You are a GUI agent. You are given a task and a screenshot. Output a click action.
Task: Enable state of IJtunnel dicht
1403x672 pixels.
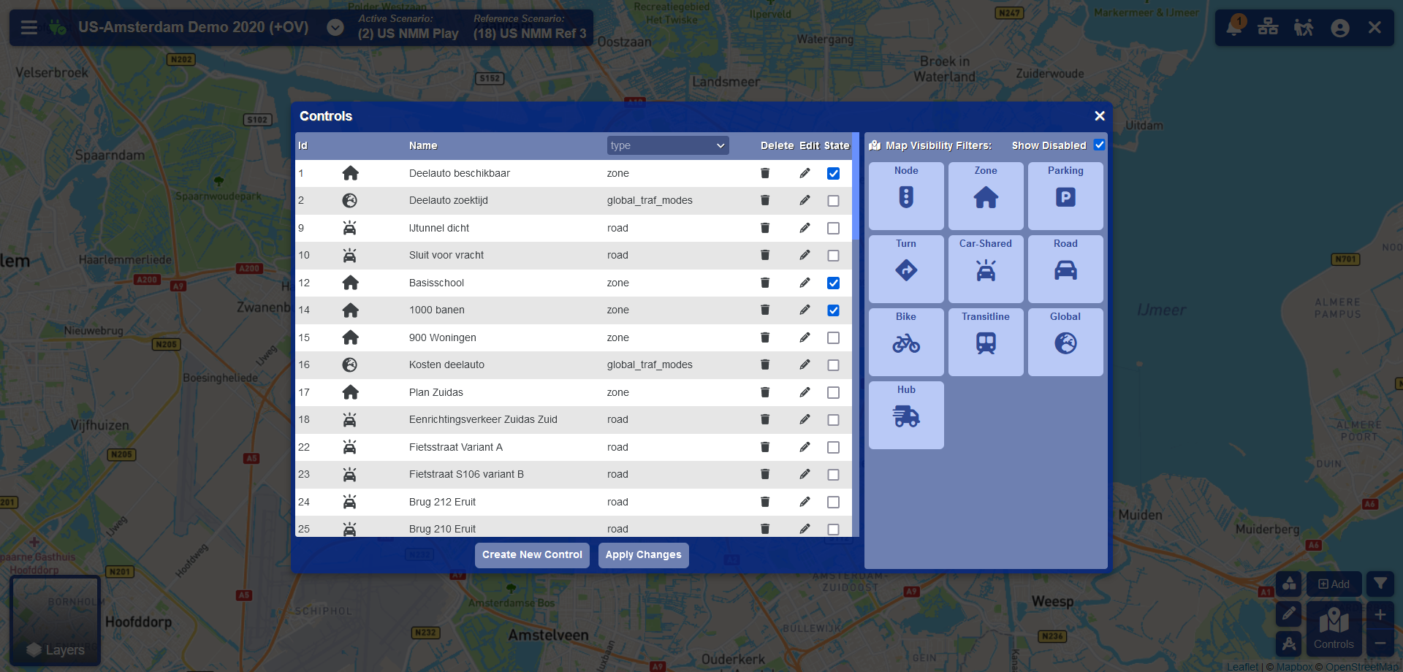[833, 228]
